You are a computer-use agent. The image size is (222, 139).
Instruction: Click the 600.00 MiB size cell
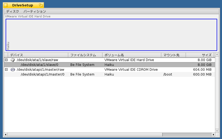(202, 74)
